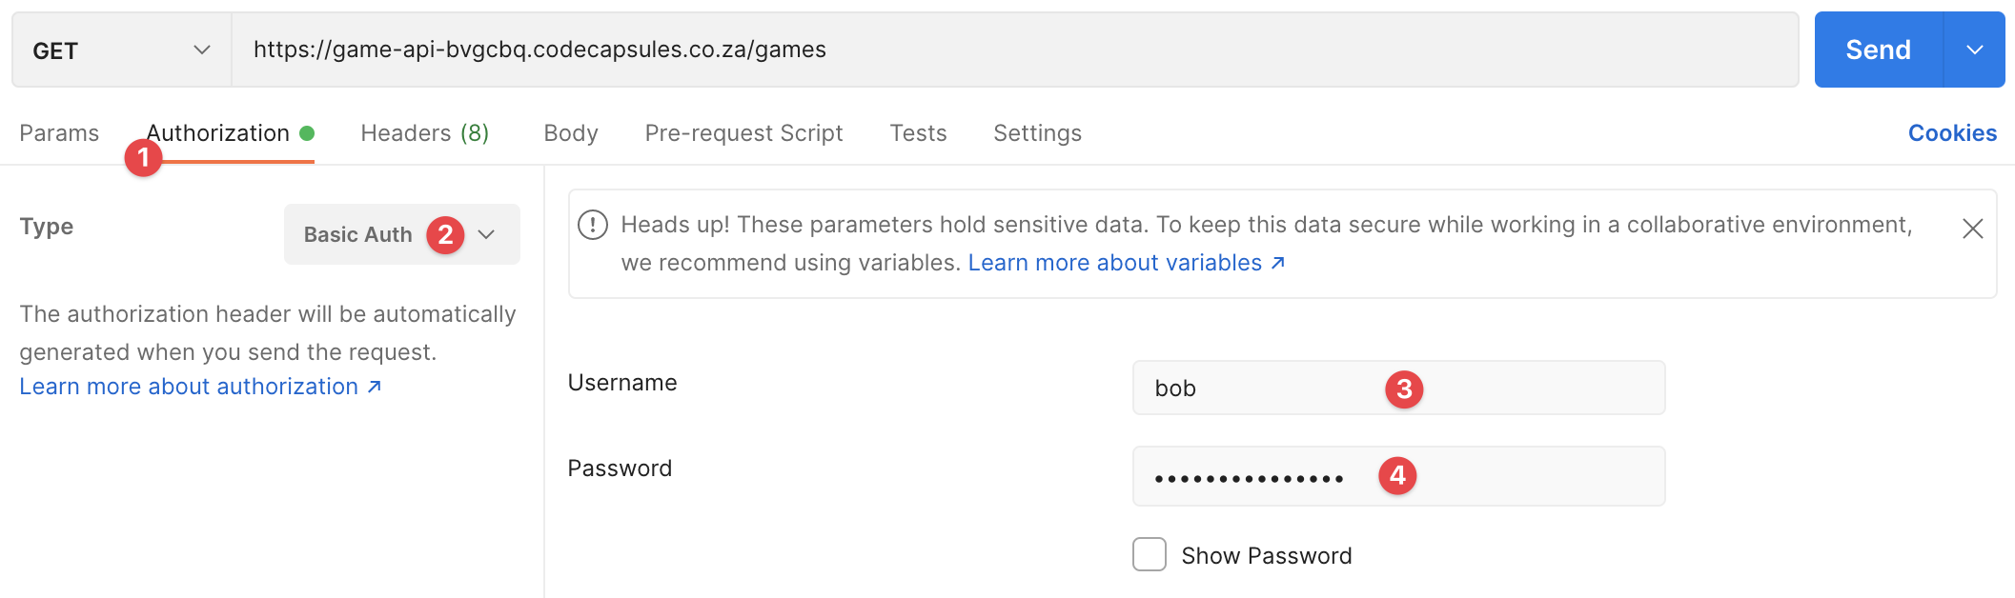Click the info icon in the Heads up banner
Viewport: 2015px width, 598px height.
pyautogui.click(x=593, y=225)
